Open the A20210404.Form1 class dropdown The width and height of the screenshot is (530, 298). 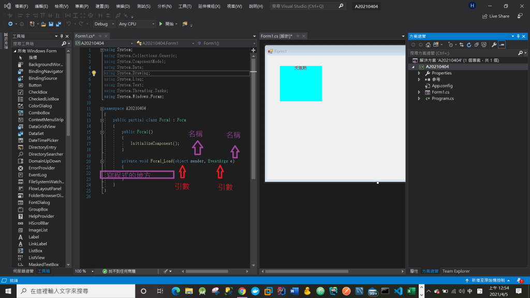[x=166, y=43]
